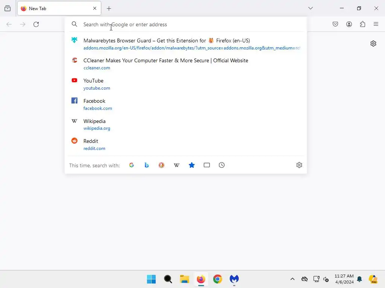Viewport: 385px width, 288px height.
Task: Go forward one page
Action: click(23, 24)
